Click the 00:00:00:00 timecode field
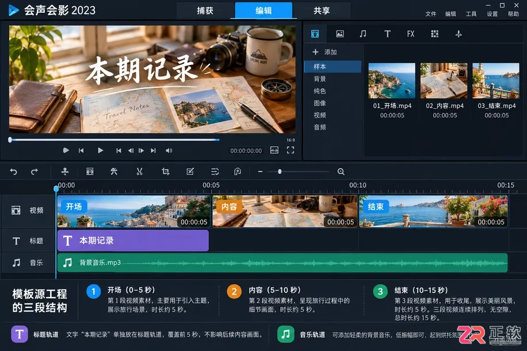 pos(246,151)
